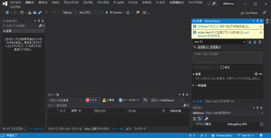Toggle the 0 エラー errors filter
271x138 pixels.
pos(92,100)
